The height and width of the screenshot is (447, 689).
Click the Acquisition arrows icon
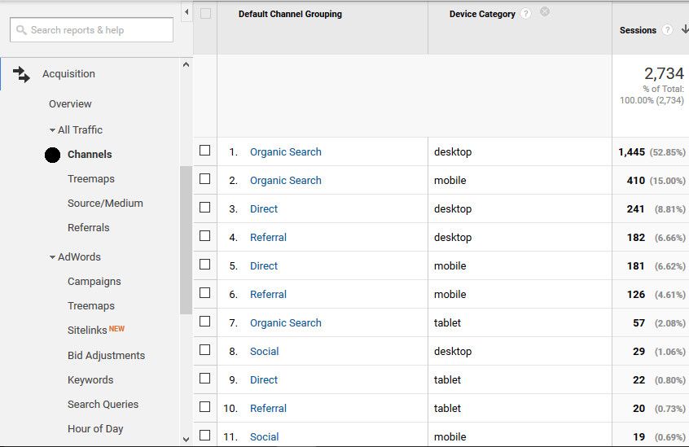click(22, 74)
